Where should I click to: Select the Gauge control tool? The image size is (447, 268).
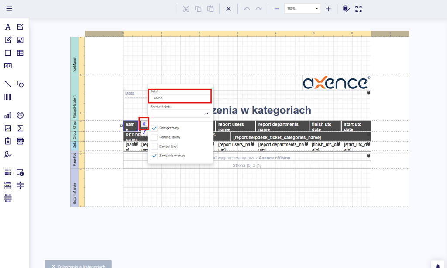pyautogui.click(x=20, y=115)
